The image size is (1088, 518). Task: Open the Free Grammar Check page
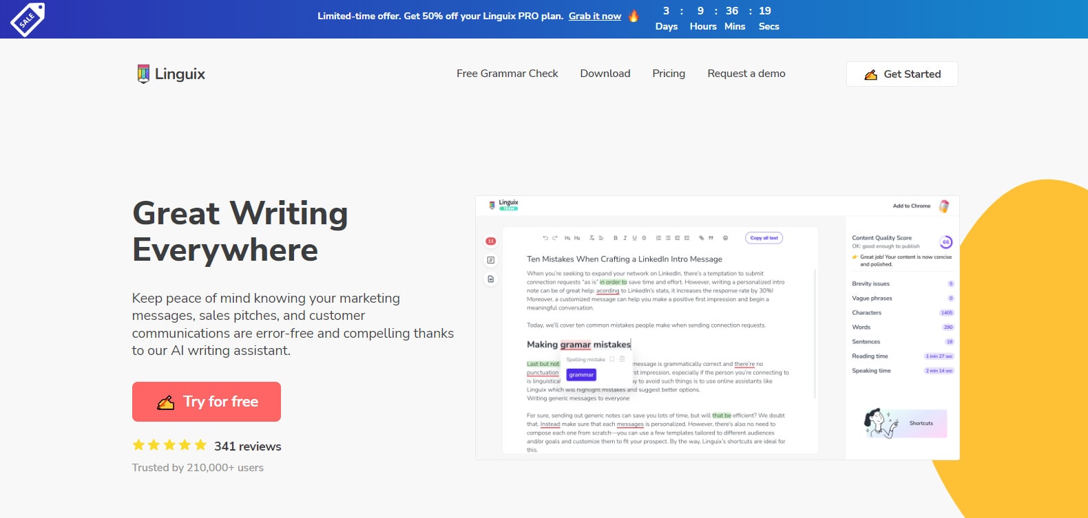coord(508,74)
